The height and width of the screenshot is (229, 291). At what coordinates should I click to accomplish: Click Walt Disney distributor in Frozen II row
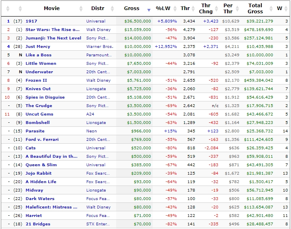[x=98, y=80]
